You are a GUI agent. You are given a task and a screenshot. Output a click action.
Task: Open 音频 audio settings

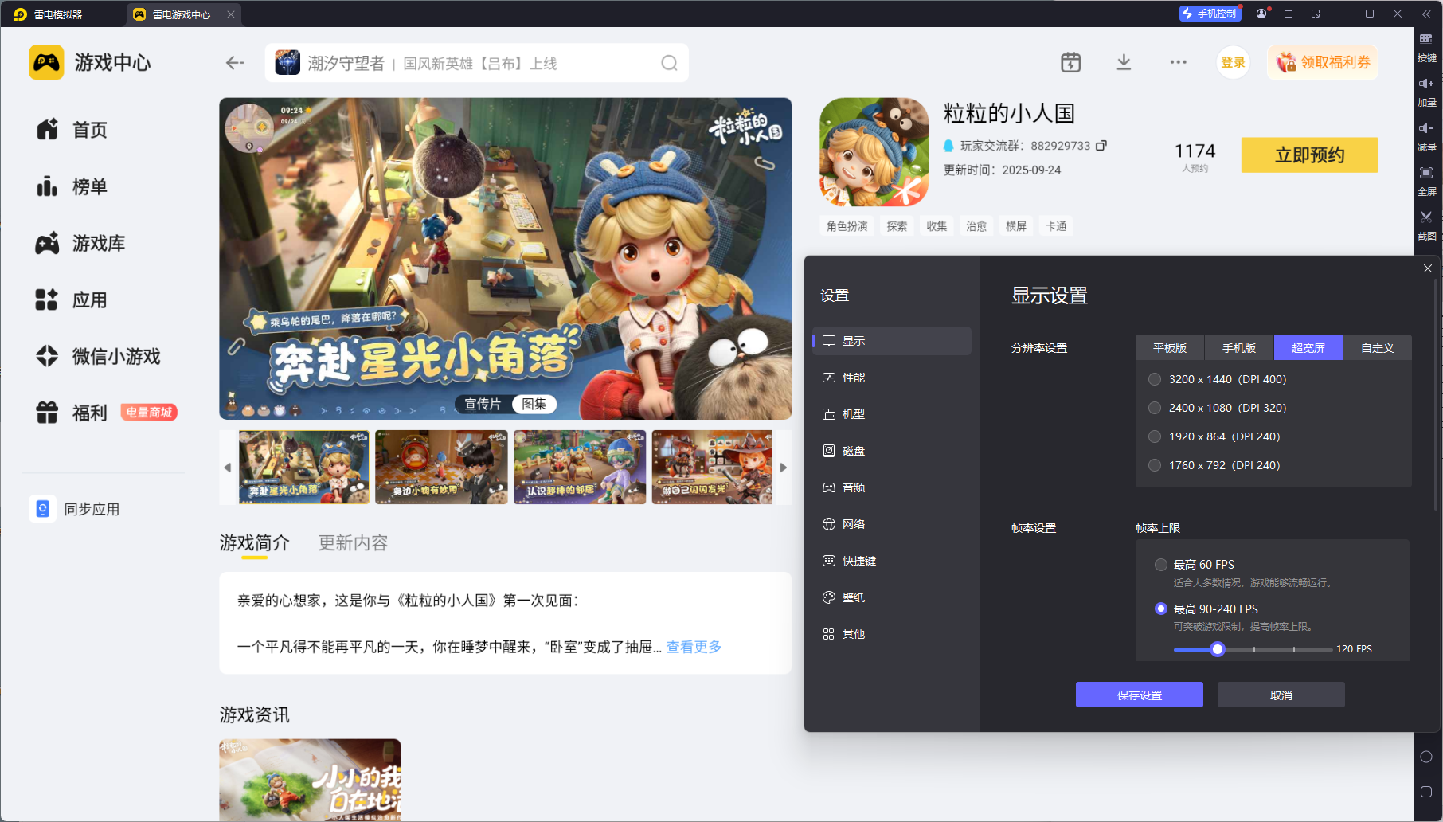(x=892, y=487)
